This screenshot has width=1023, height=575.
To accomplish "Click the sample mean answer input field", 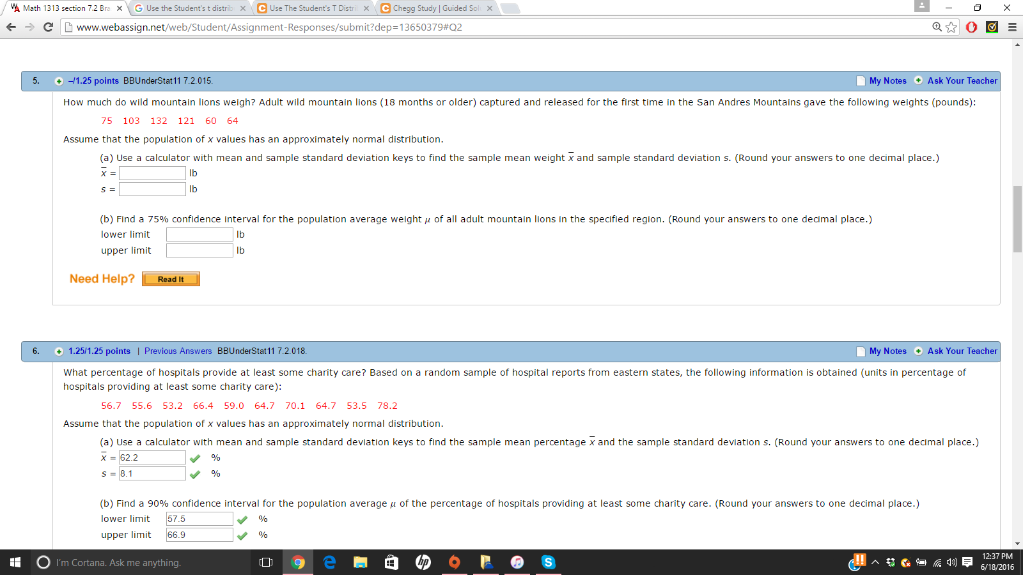I will pyautogui.click(x=152, y=172).
